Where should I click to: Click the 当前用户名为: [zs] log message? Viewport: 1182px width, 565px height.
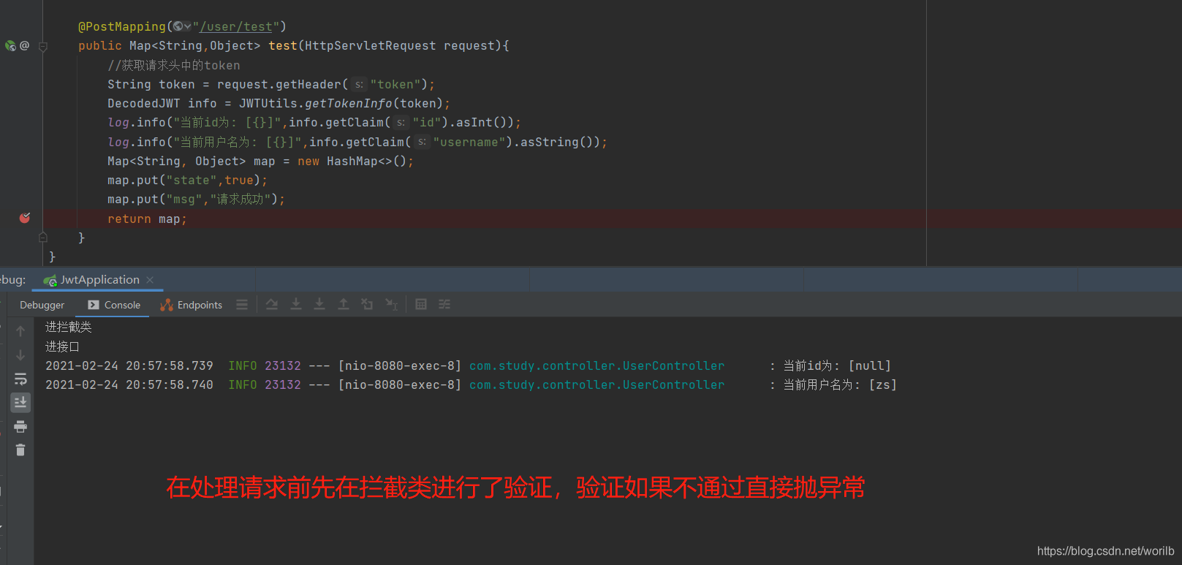[840, 384]
